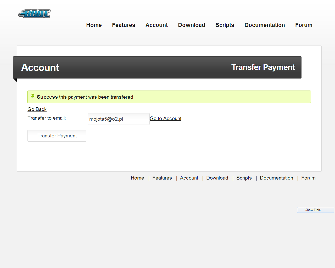335x268 pixels.
Task: Go to Forum via footer link
Action: tap(308, 178)
